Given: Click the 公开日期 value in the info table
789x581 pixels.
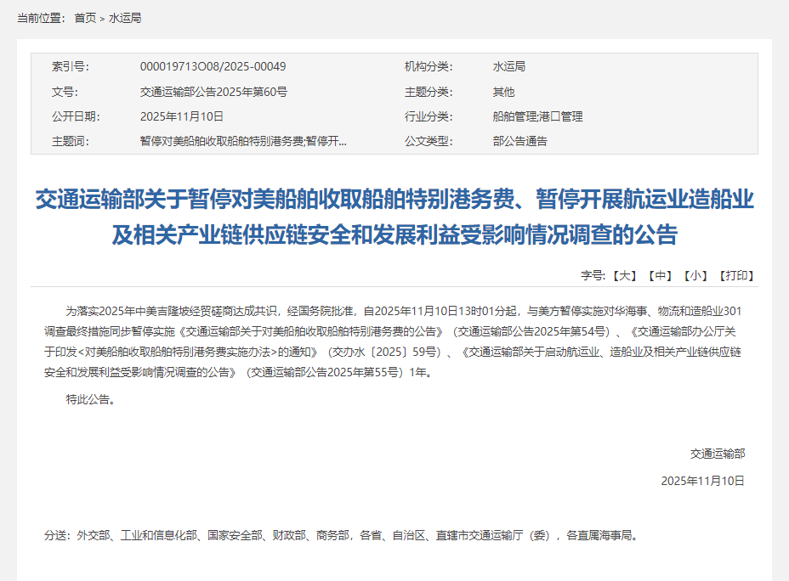Looking at the screenshot, I should click(181, 116).
